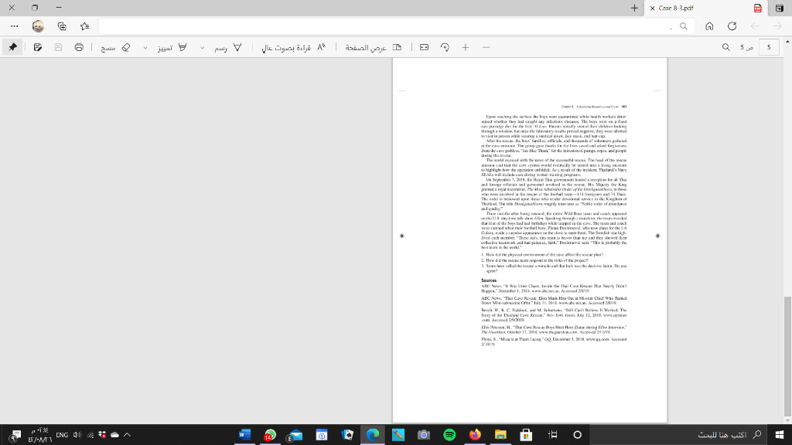Switch to Microsoft Edge in the taskbar
The height and width of the screenshot is (445, 792).
tap(372, 434)
